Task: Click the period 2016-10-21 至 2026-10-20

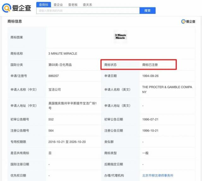Action: 67,142
